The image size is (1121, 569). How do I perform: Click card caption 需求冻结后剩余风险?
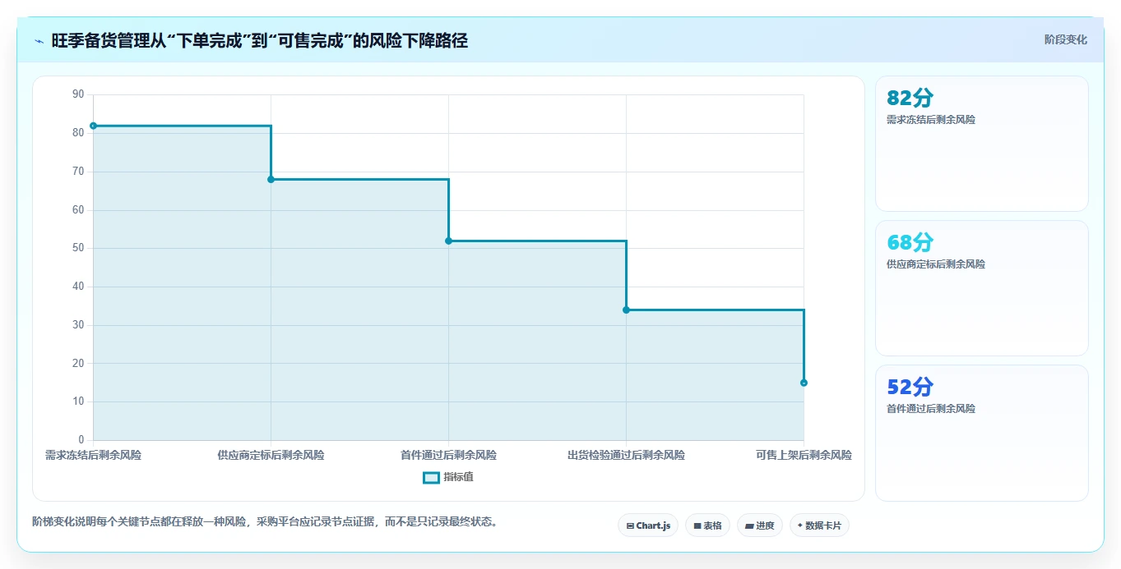[931, 120]
